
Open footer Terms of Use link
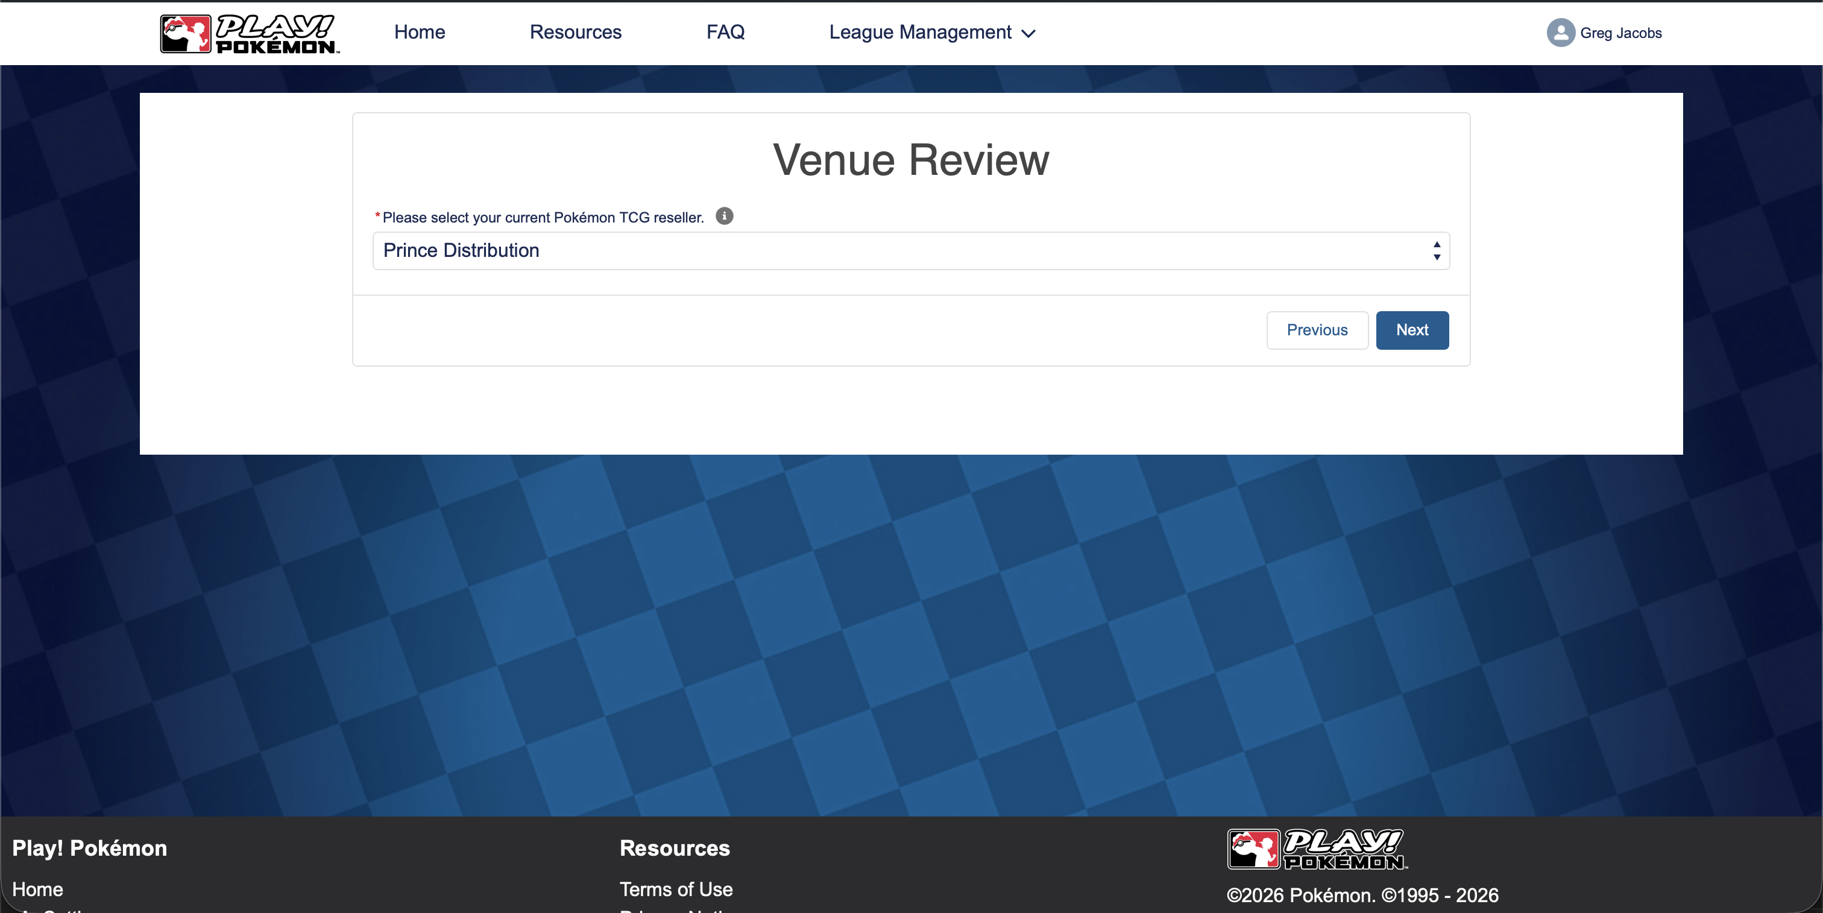pyautogui.click(x=676, y=889)
